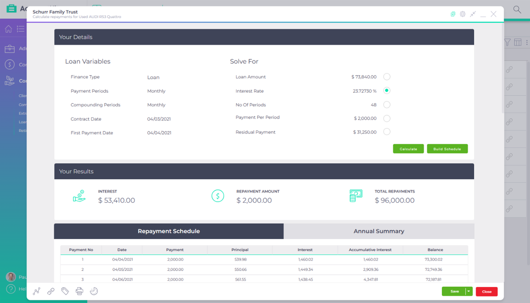
Task: Switch to the Annual Summary tab
Action: pos(379,231)
